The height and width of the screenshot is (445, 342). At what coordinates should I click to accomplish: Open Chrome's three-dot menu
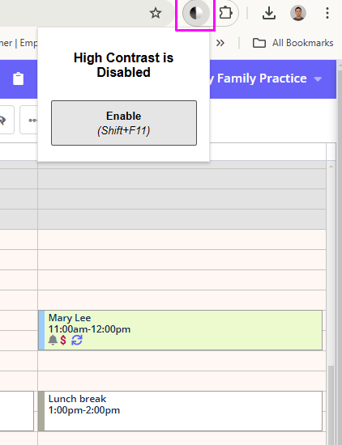point(327,13)
